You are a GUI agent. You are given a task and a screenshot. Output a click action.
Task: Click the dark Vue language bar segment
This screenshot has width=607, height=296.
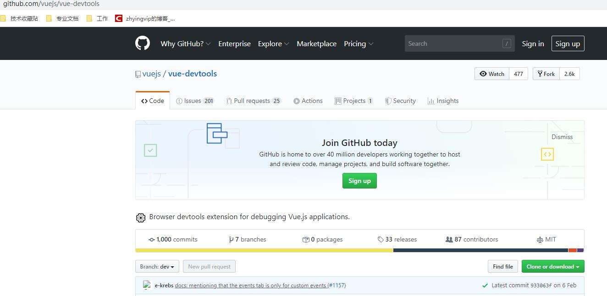click(480, 250)
